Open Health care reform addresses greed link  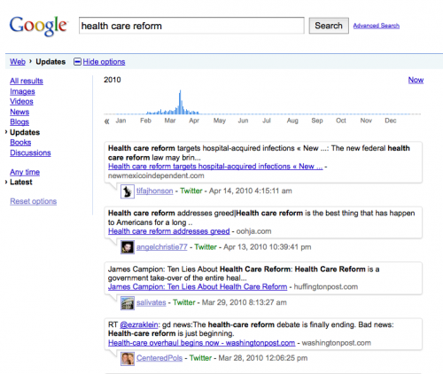coord(169,231)
